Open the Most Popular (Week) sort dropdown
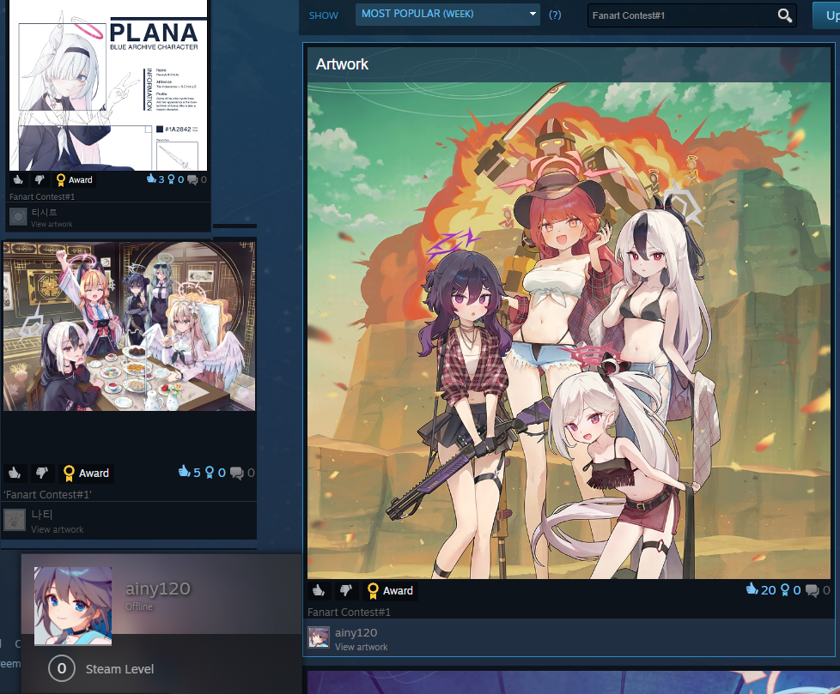Image resolution: width=840 pixels, height=694 pixels. coord(447,15)
